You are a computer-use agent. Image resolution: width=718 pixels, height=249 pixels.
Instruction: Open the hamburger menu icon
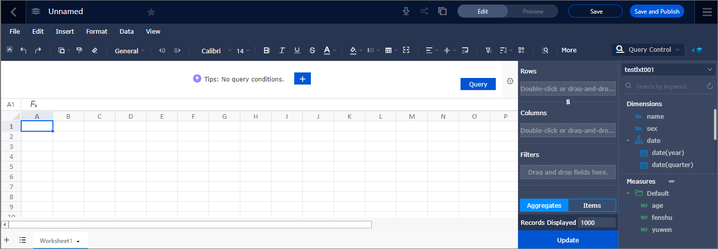tap(706, 12)
